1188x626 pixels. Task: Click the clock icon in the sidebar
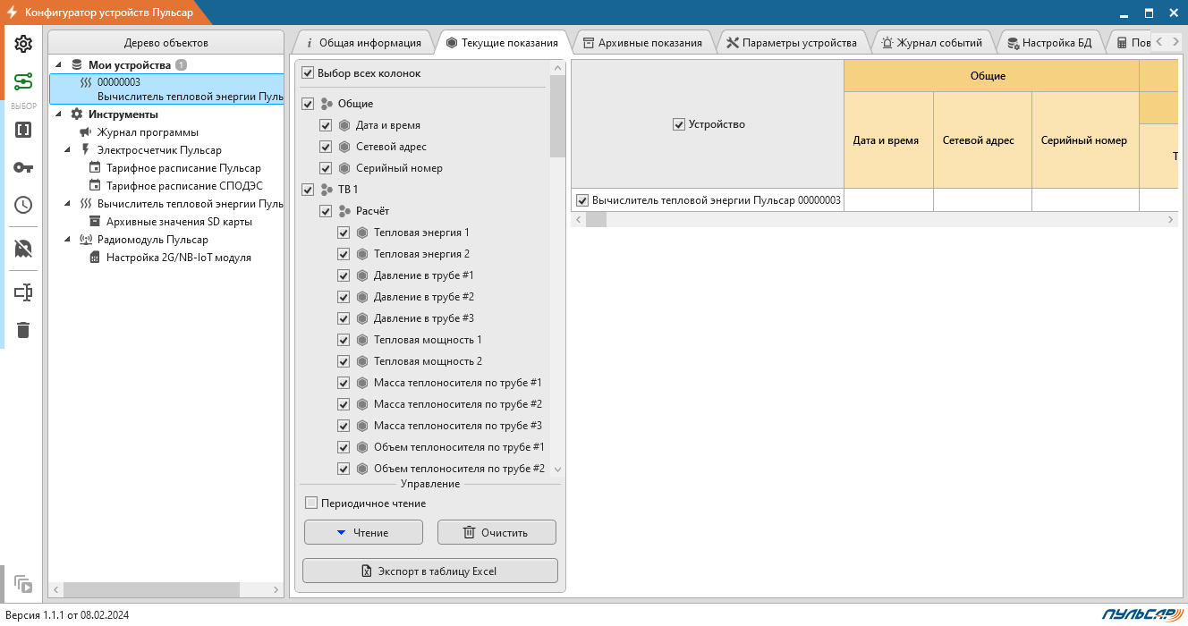pos(23,205)
